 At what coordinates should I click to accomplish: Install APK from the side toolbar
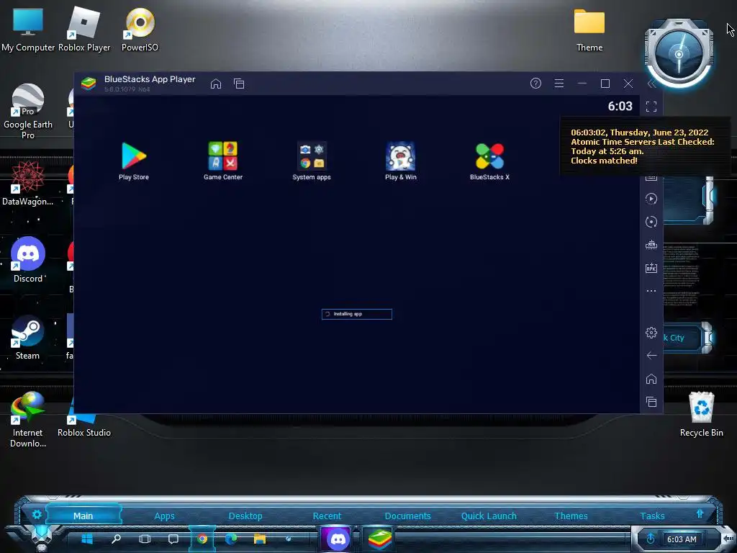[651, 268]
